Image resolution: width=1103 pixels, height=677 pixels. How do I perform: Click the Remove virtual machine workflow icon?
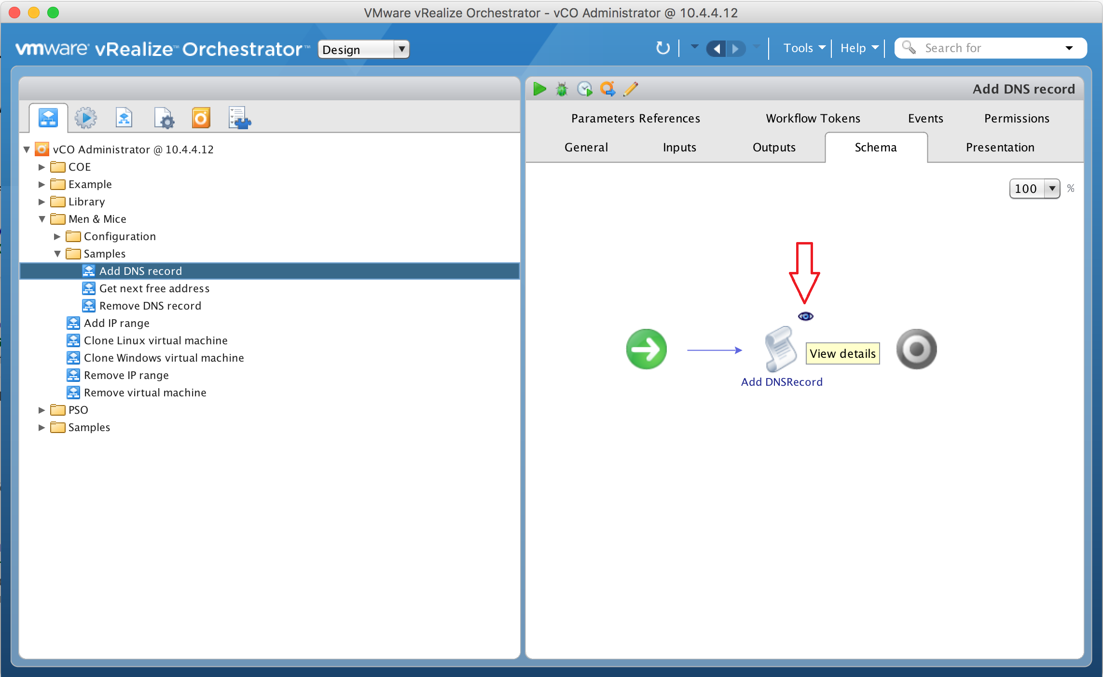(73, 393)
